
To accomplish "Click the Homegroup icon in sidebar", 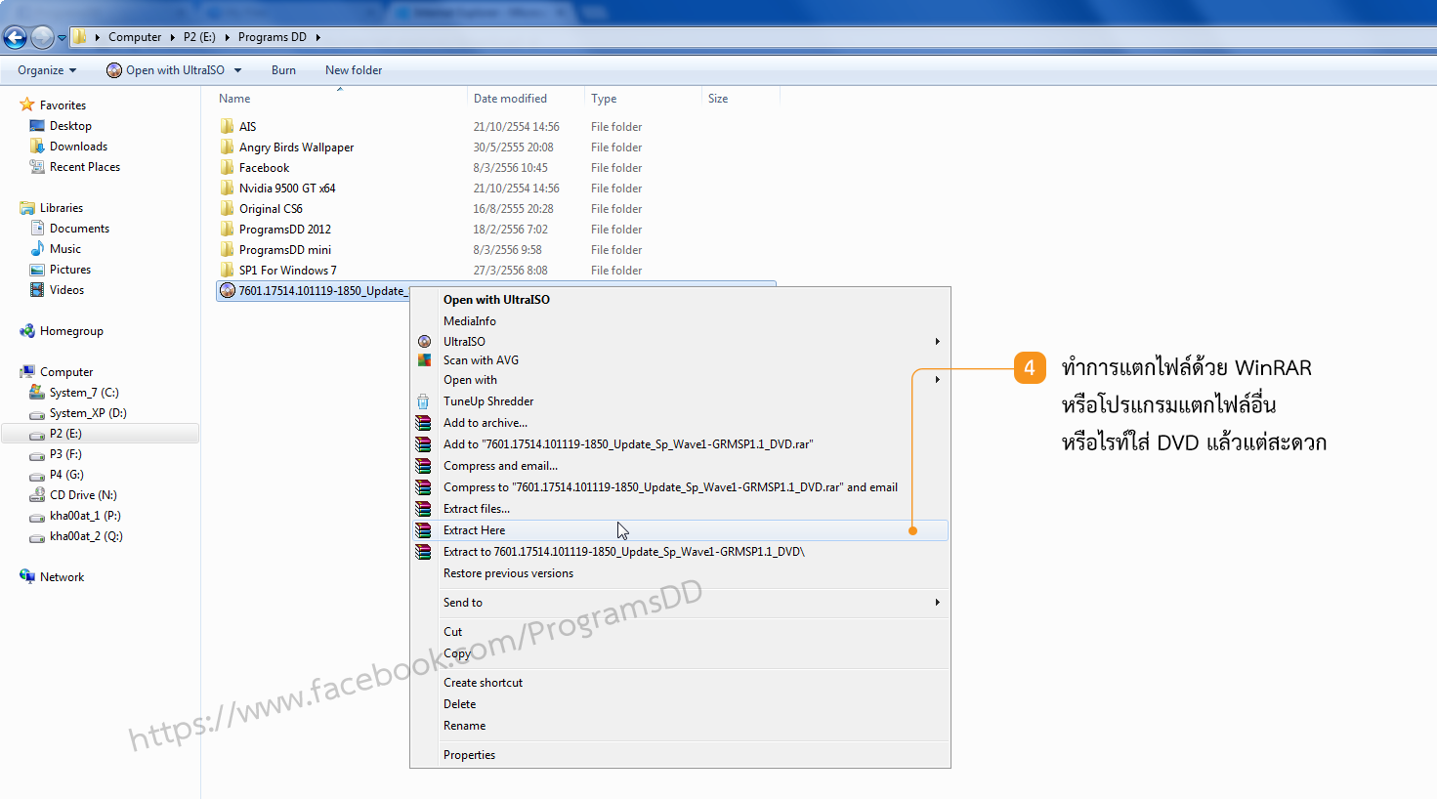I will tap(27, 331).
